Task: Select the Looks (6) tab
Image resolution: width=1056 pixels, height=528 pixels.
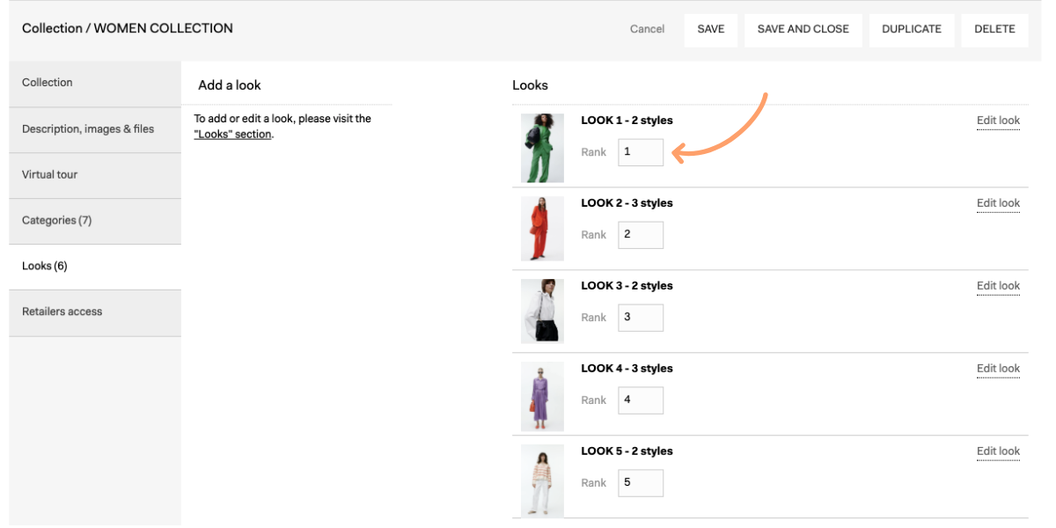Action: point(95,267)
